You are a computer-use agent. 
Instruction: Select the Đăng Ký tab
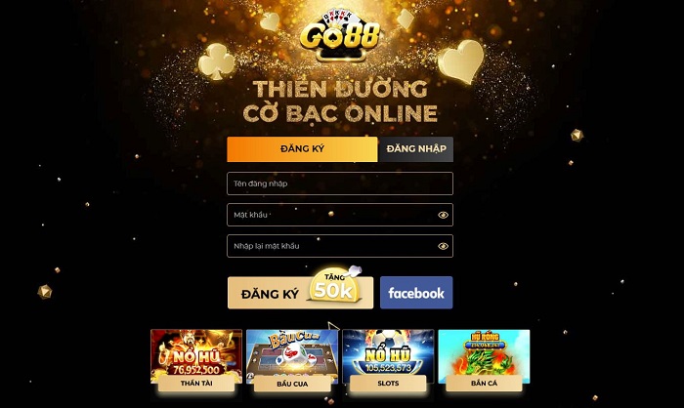(x=302, y=149)
